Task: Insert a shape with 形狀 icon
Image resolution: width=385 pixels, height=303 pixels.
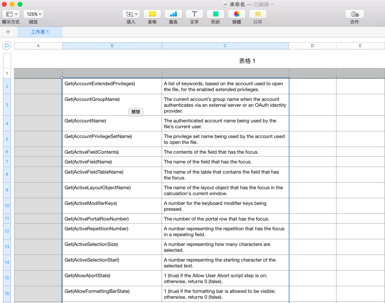Action: (215, 14)
